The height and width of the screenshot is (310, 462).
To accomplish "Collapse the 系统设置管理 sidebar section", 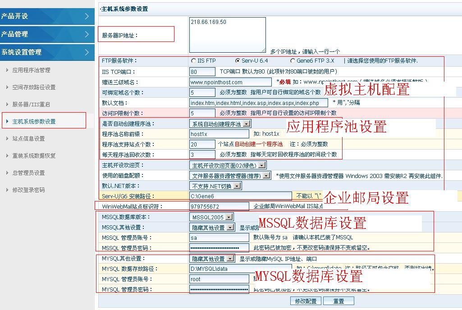I will [x=47, y=52].
